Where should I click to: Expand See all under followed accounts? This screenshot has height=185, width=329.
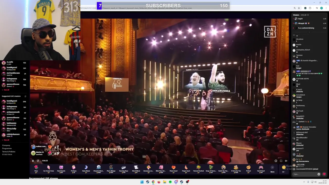pos(6,90)
